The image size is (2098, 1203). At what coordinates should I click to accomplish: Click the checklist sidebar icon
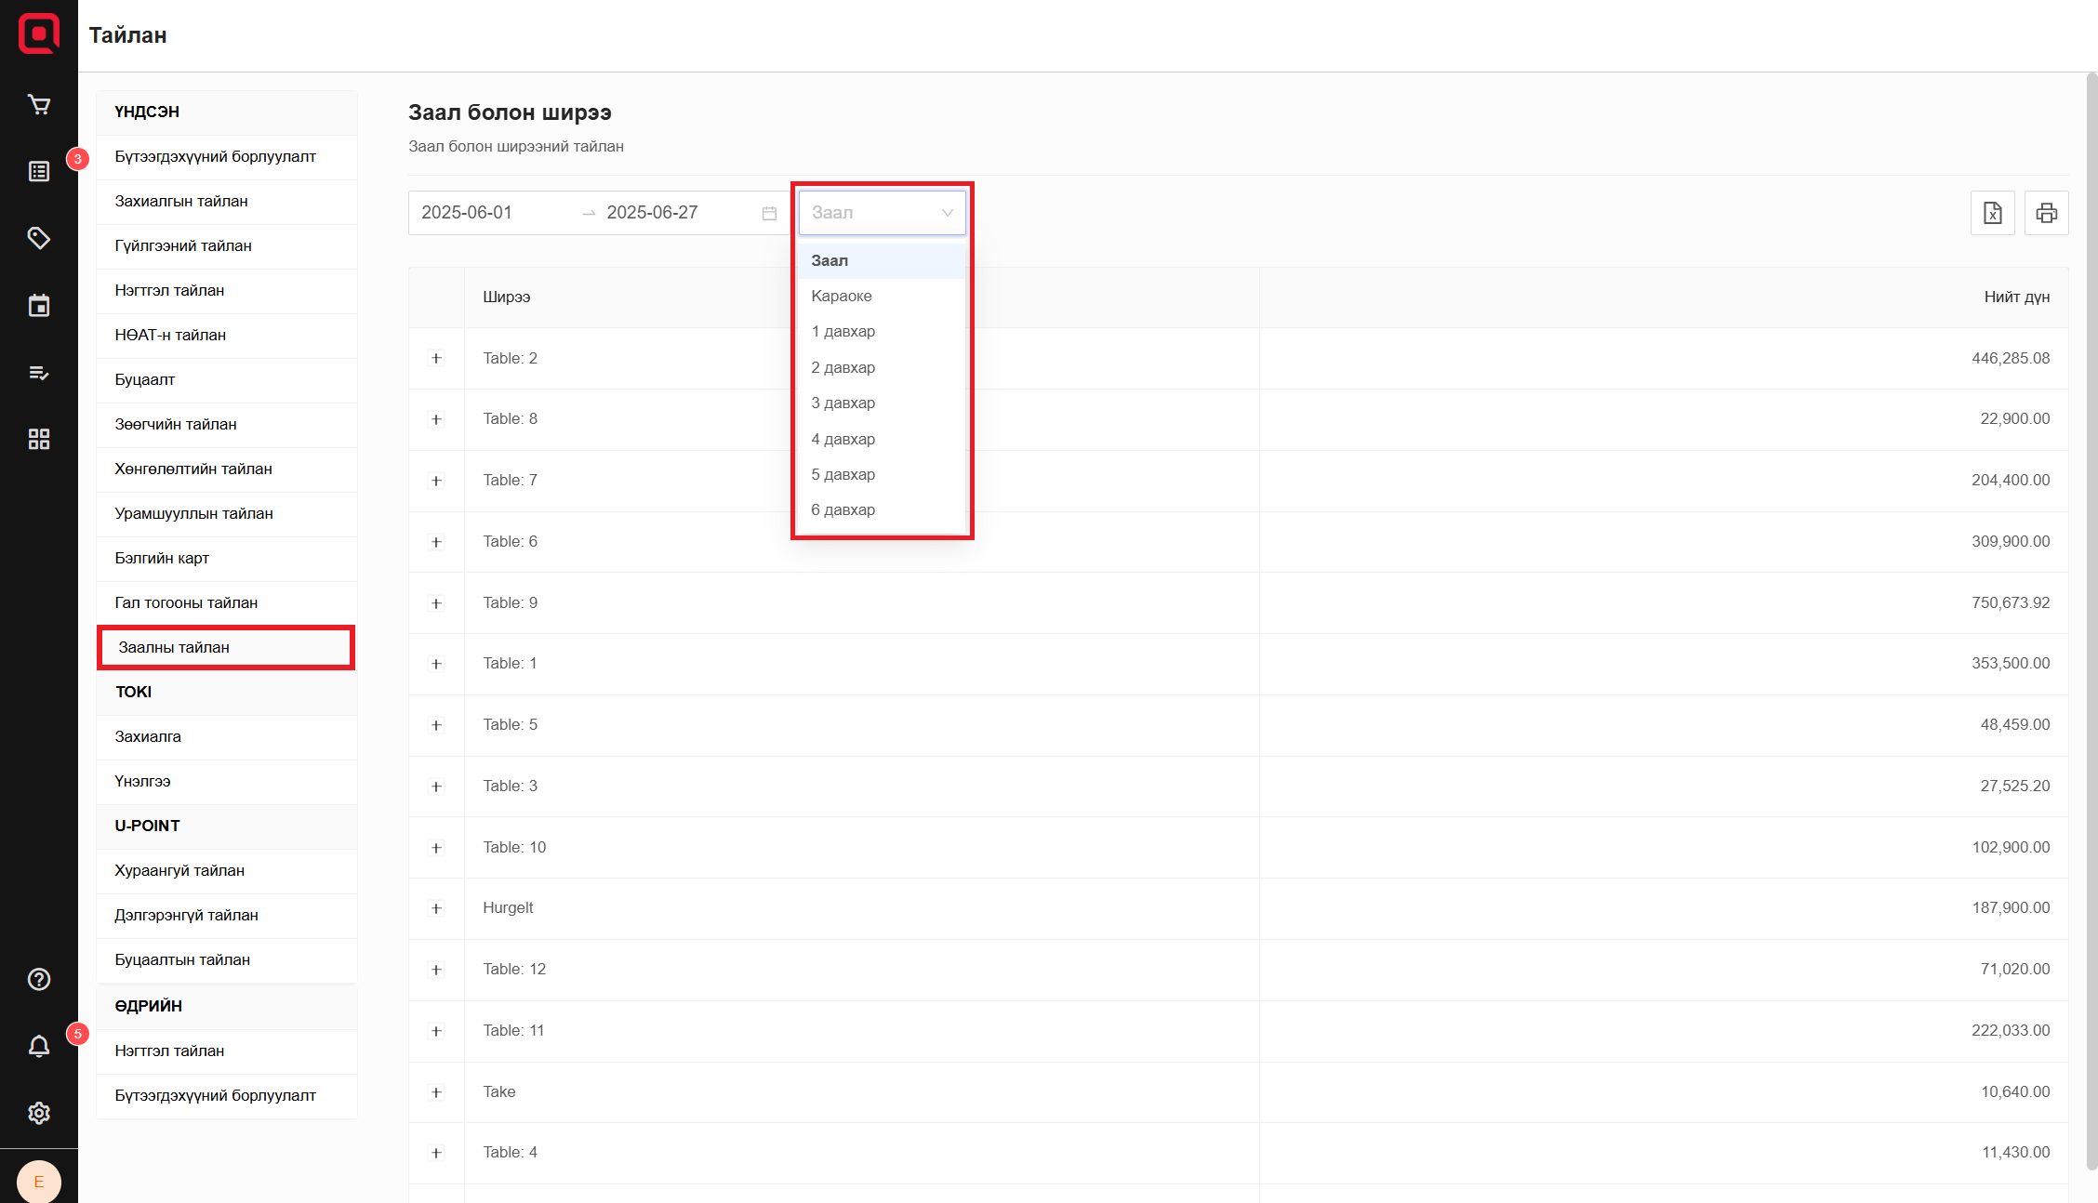39,373
